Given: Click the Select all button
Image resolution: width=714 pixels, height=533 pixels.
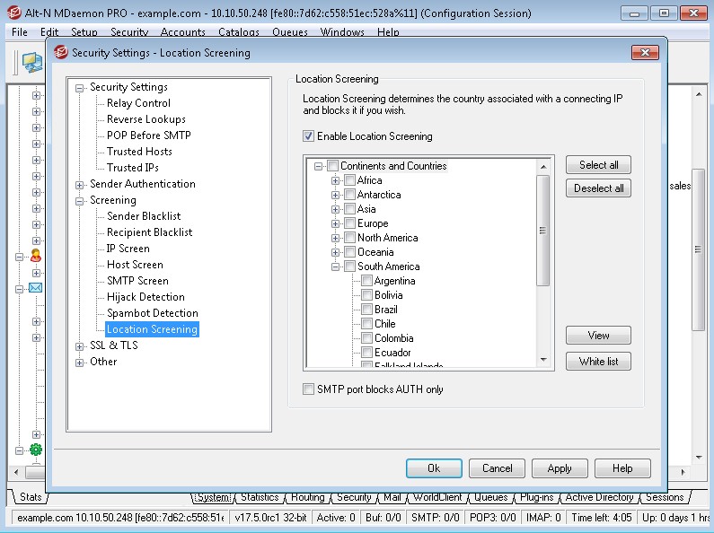Looking at the screenshot, I should 598,164.
